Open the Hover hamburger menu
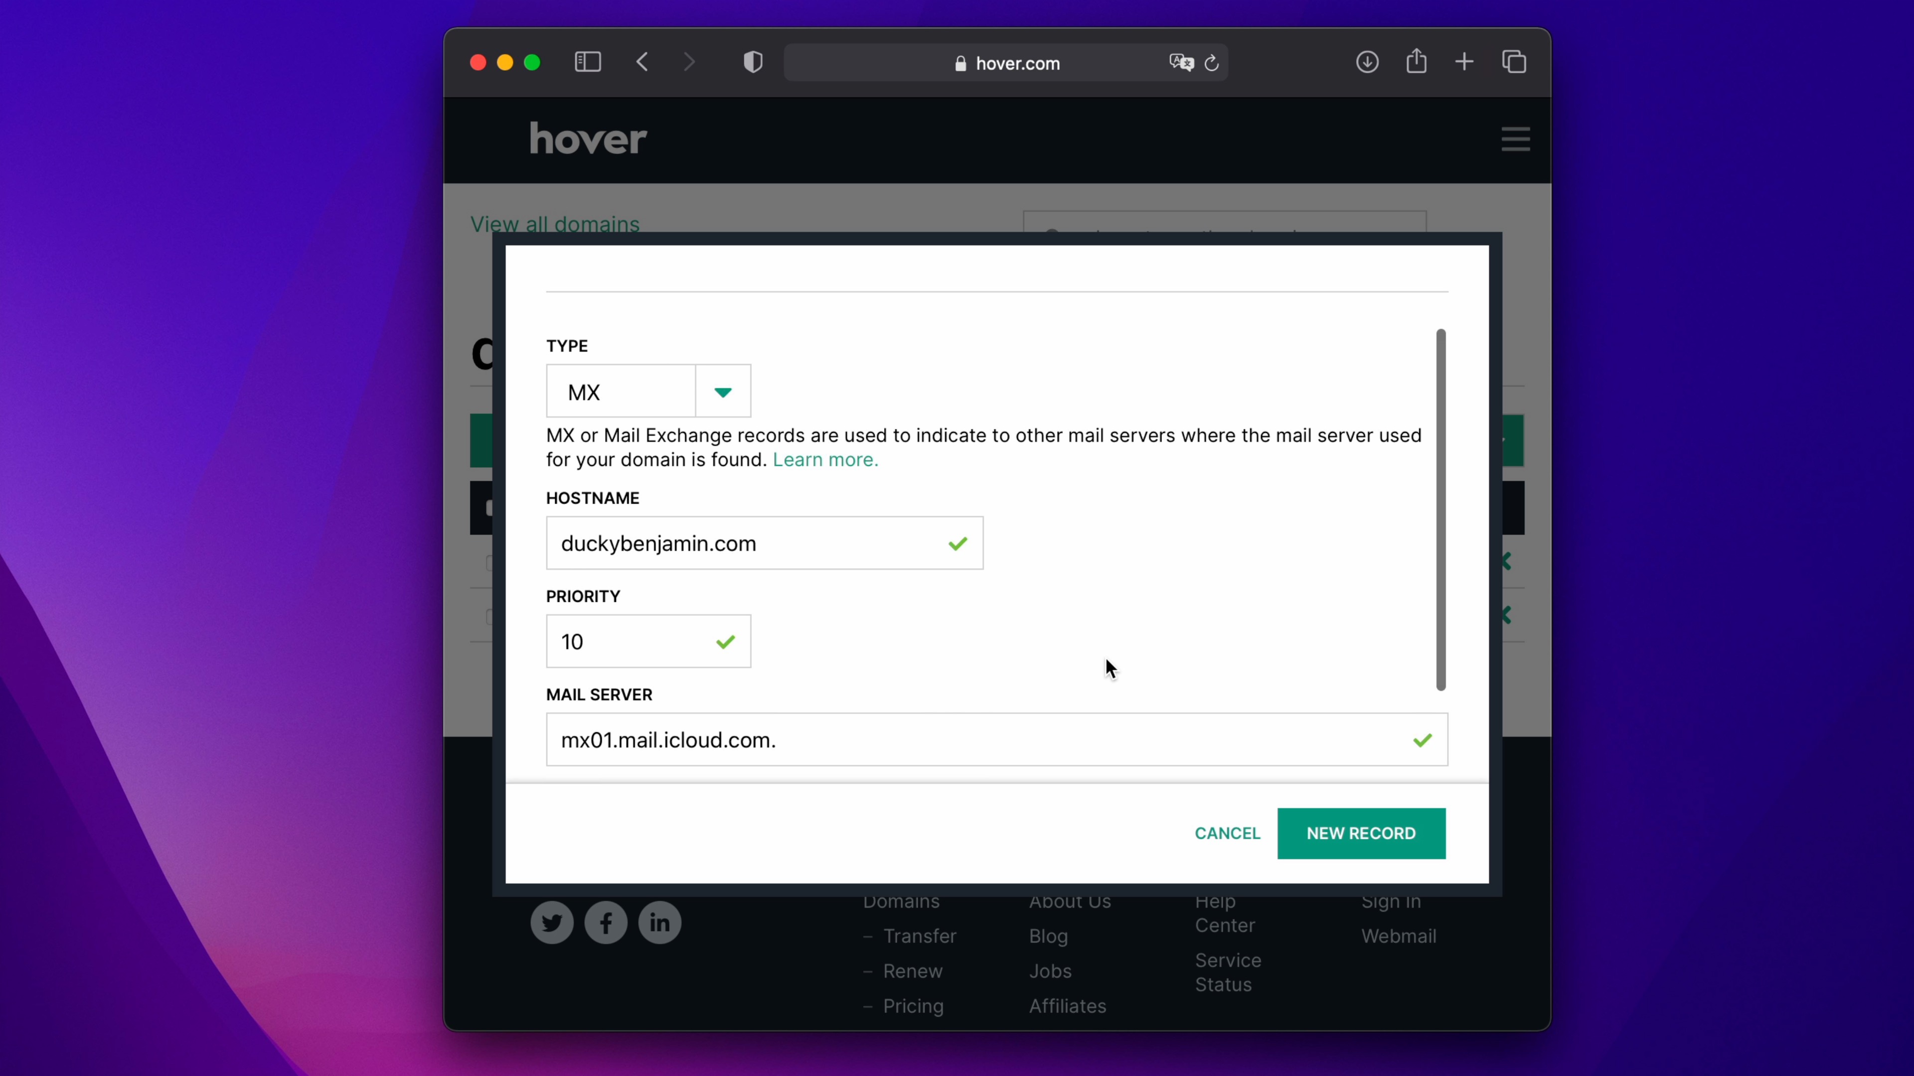The height and width of the screenshot is (1076, 1914). pyautogui.click(x=1515, y=139)
